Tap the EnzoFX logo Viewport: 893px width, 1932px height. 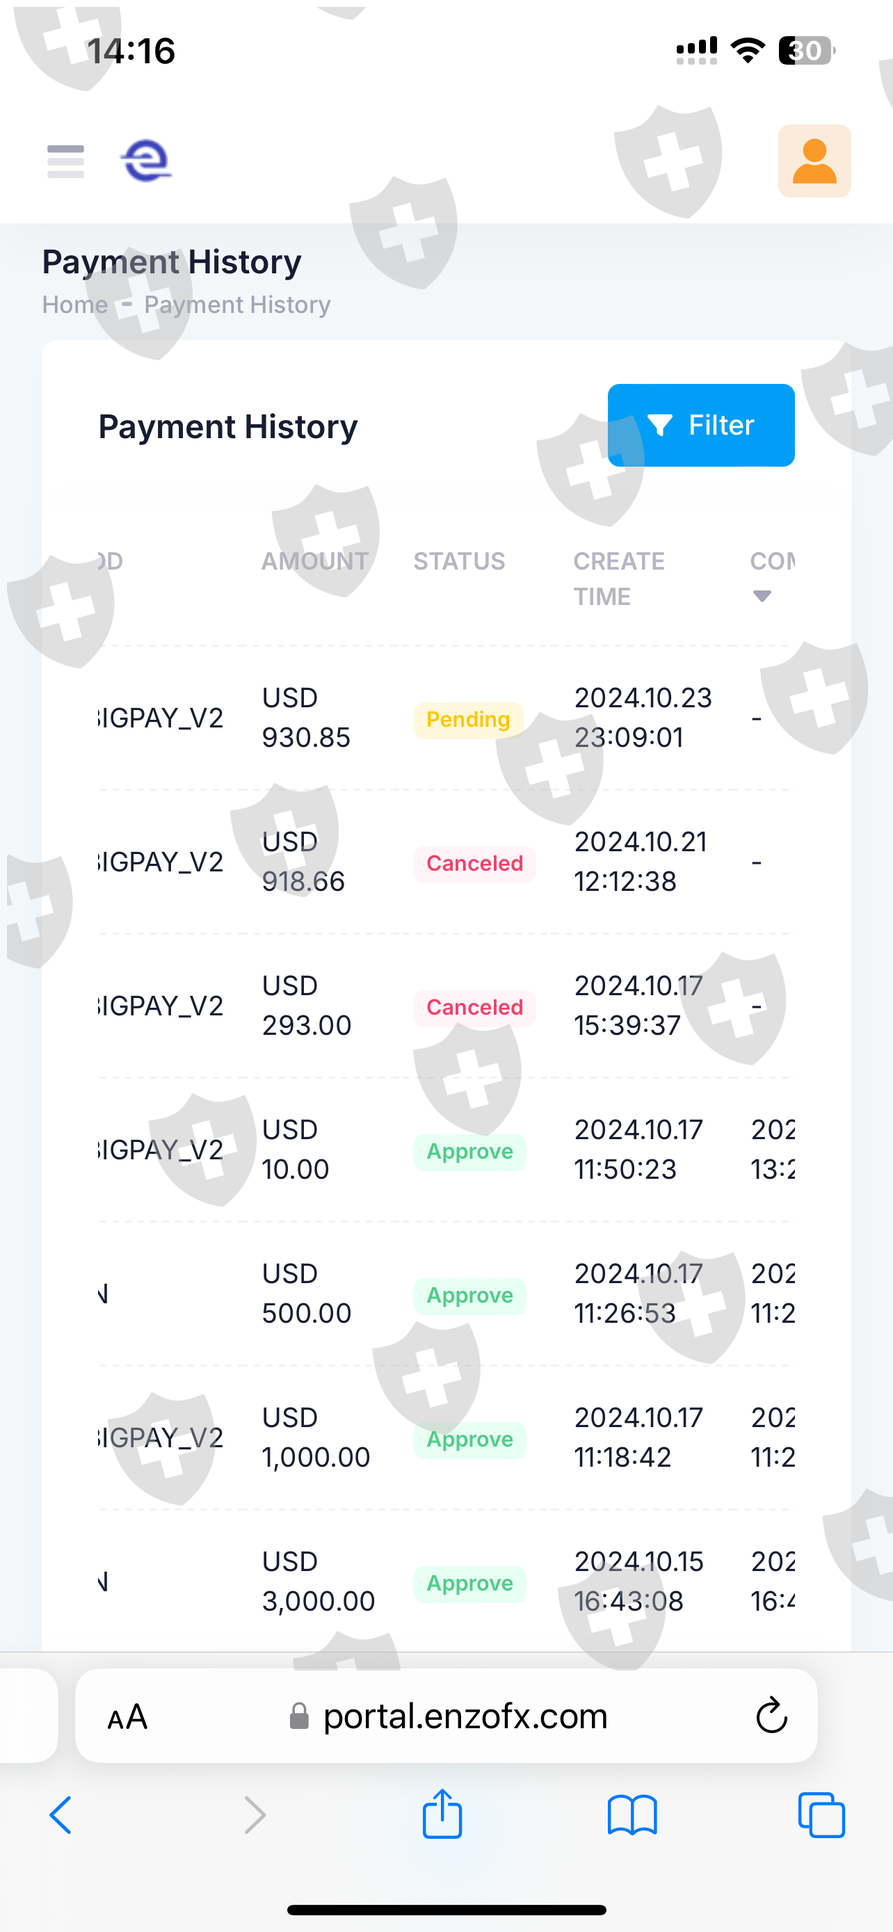coord(146,161)
